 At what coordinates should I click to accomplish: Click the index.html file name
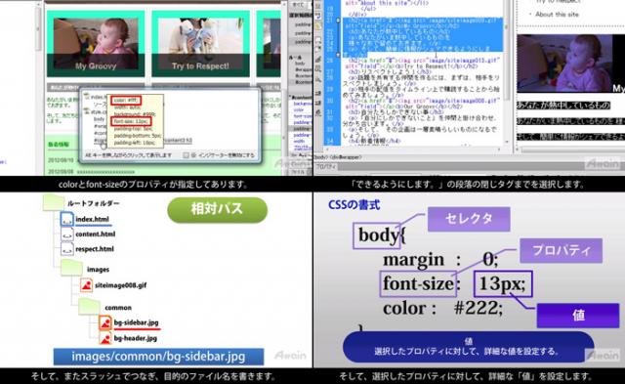click(x=92, y=219)
